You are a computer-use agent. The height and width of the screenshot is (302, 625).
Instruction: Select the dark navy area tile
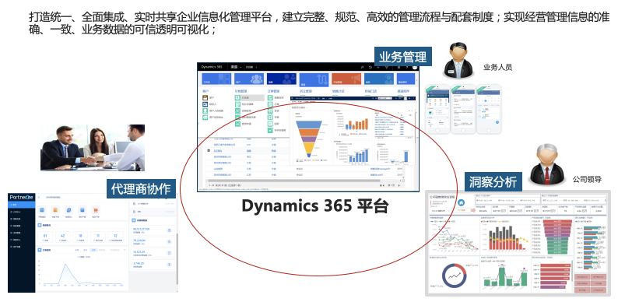click(282, 79)
